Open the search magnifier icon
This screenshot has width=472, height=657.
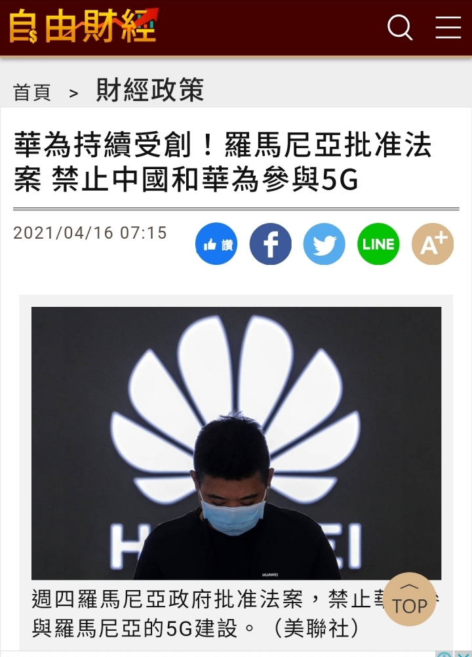(x=399, y=28)
